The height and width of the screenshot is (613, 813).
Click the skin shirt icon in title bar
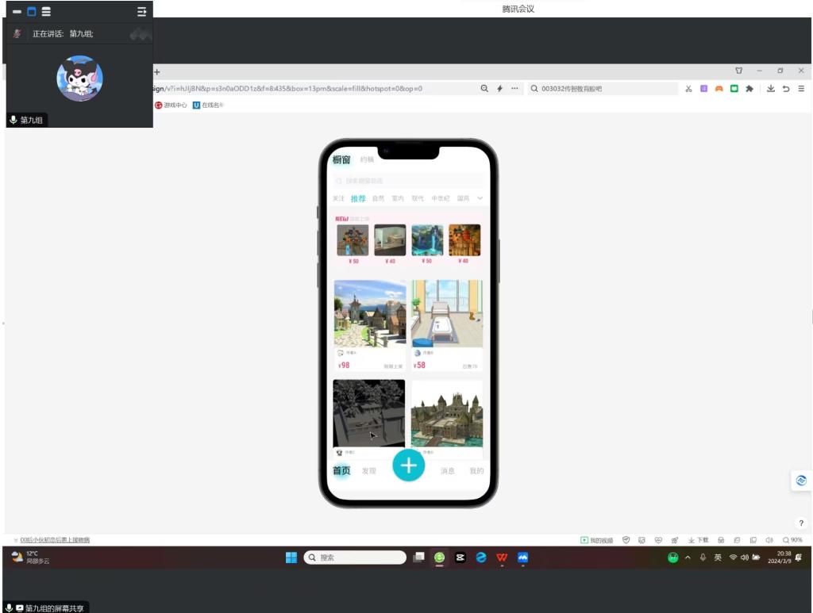pyautogui.click(x=738, y=71)
